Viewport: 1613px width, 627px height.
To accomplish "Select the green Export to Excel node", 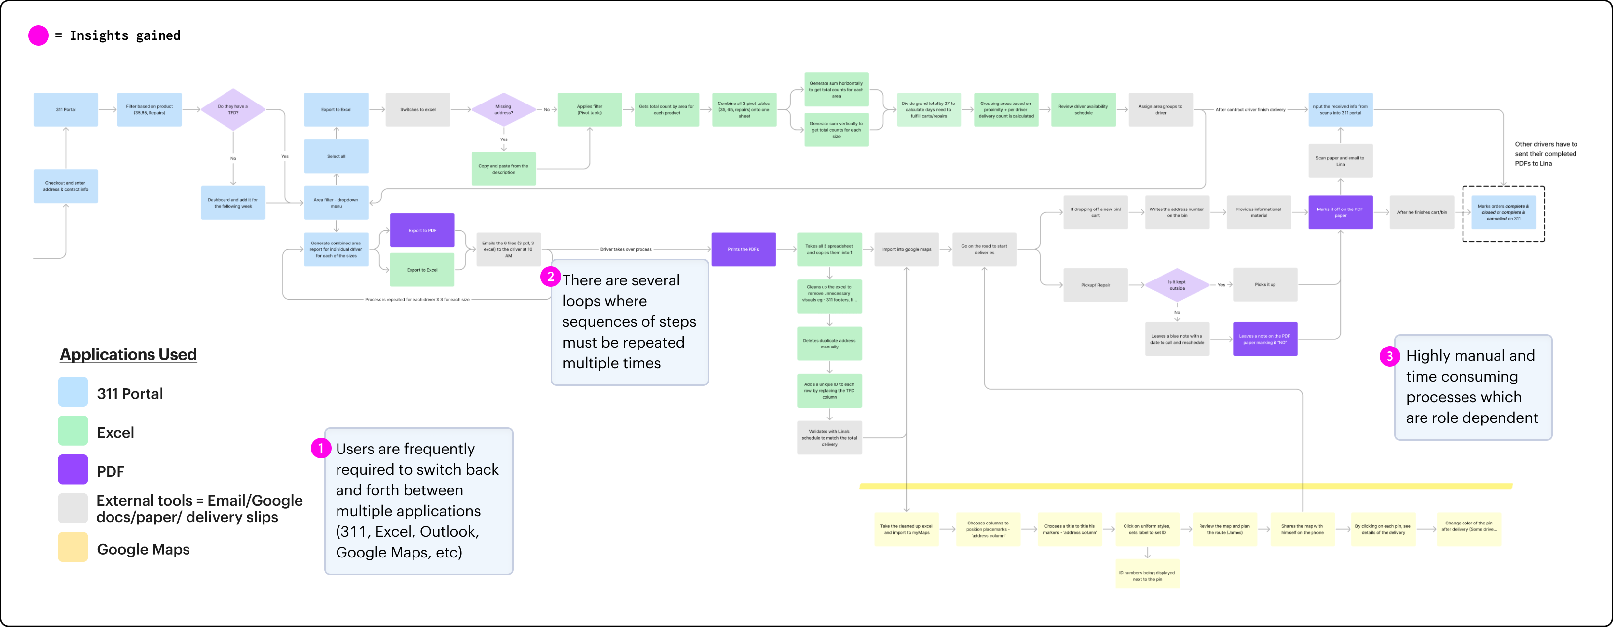I will (422, 270).
